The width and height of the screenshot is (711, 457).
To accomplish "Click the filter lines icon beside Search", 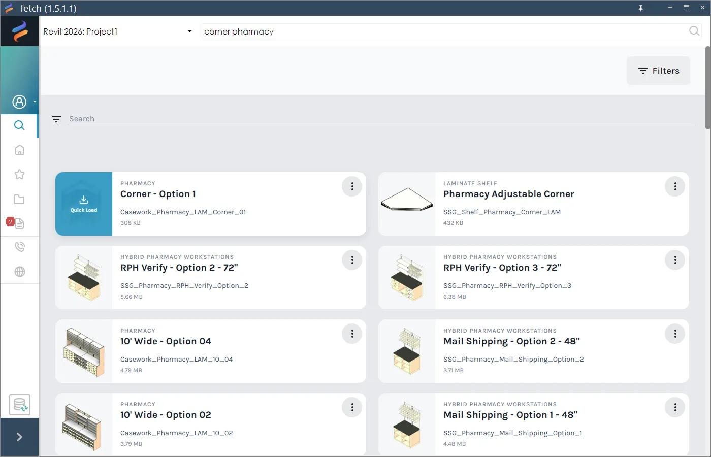I will pos(56,119).
